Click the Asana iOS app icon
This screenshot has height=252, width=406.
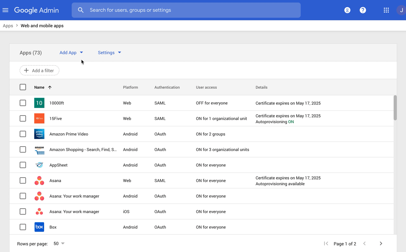coord(39,211)
